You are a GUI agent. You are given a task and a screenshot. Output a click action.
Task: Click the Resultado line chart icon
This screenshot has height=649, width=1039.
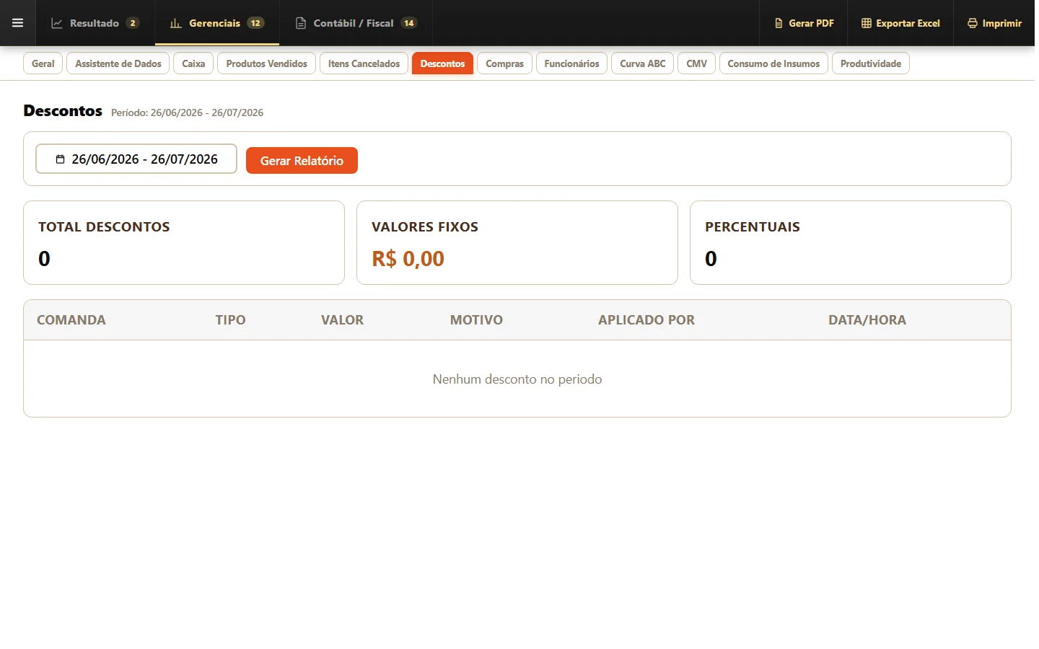click(57, 23)
